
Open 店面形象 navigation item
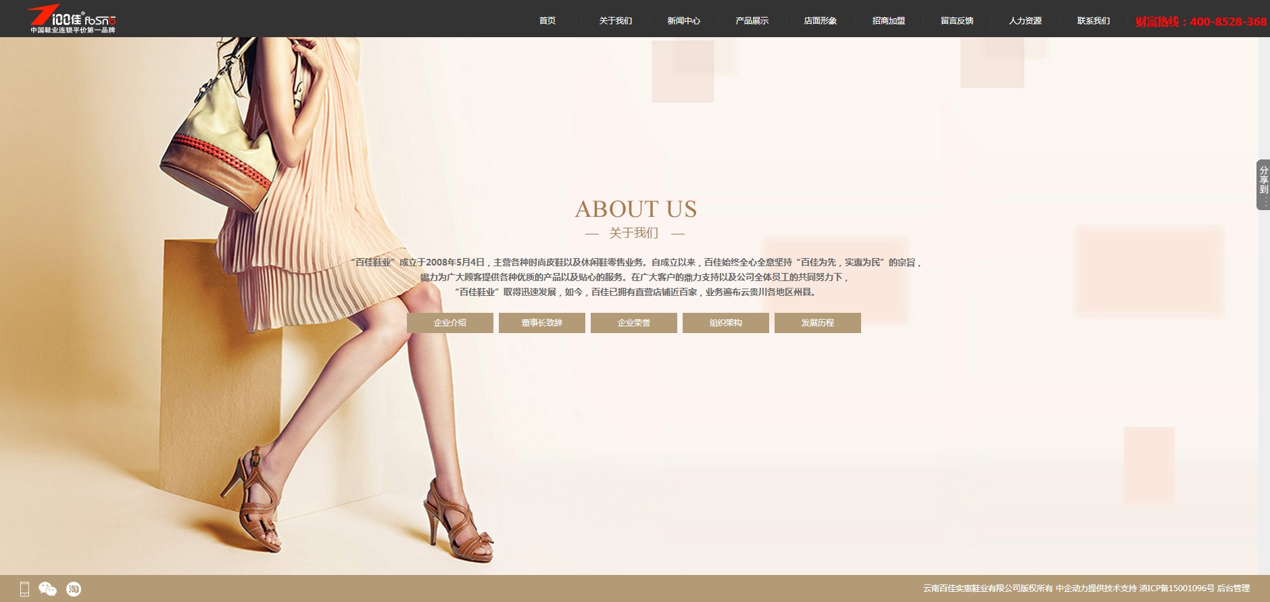point(821,21)
